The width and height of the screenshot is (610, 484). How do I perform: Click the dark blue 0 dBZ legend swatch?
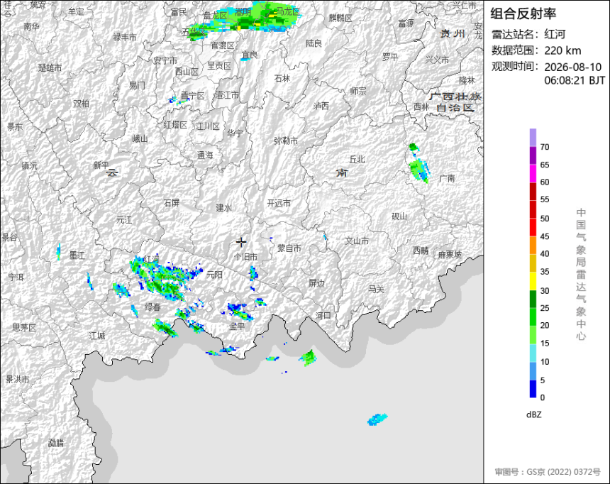tap(533, 389)
